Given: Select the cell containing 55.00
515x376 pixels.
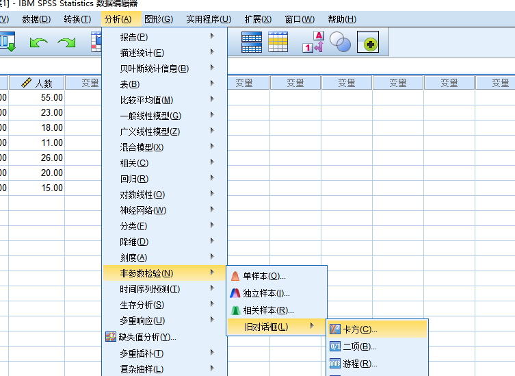Looking at the screenshot, I should (37, 97).
